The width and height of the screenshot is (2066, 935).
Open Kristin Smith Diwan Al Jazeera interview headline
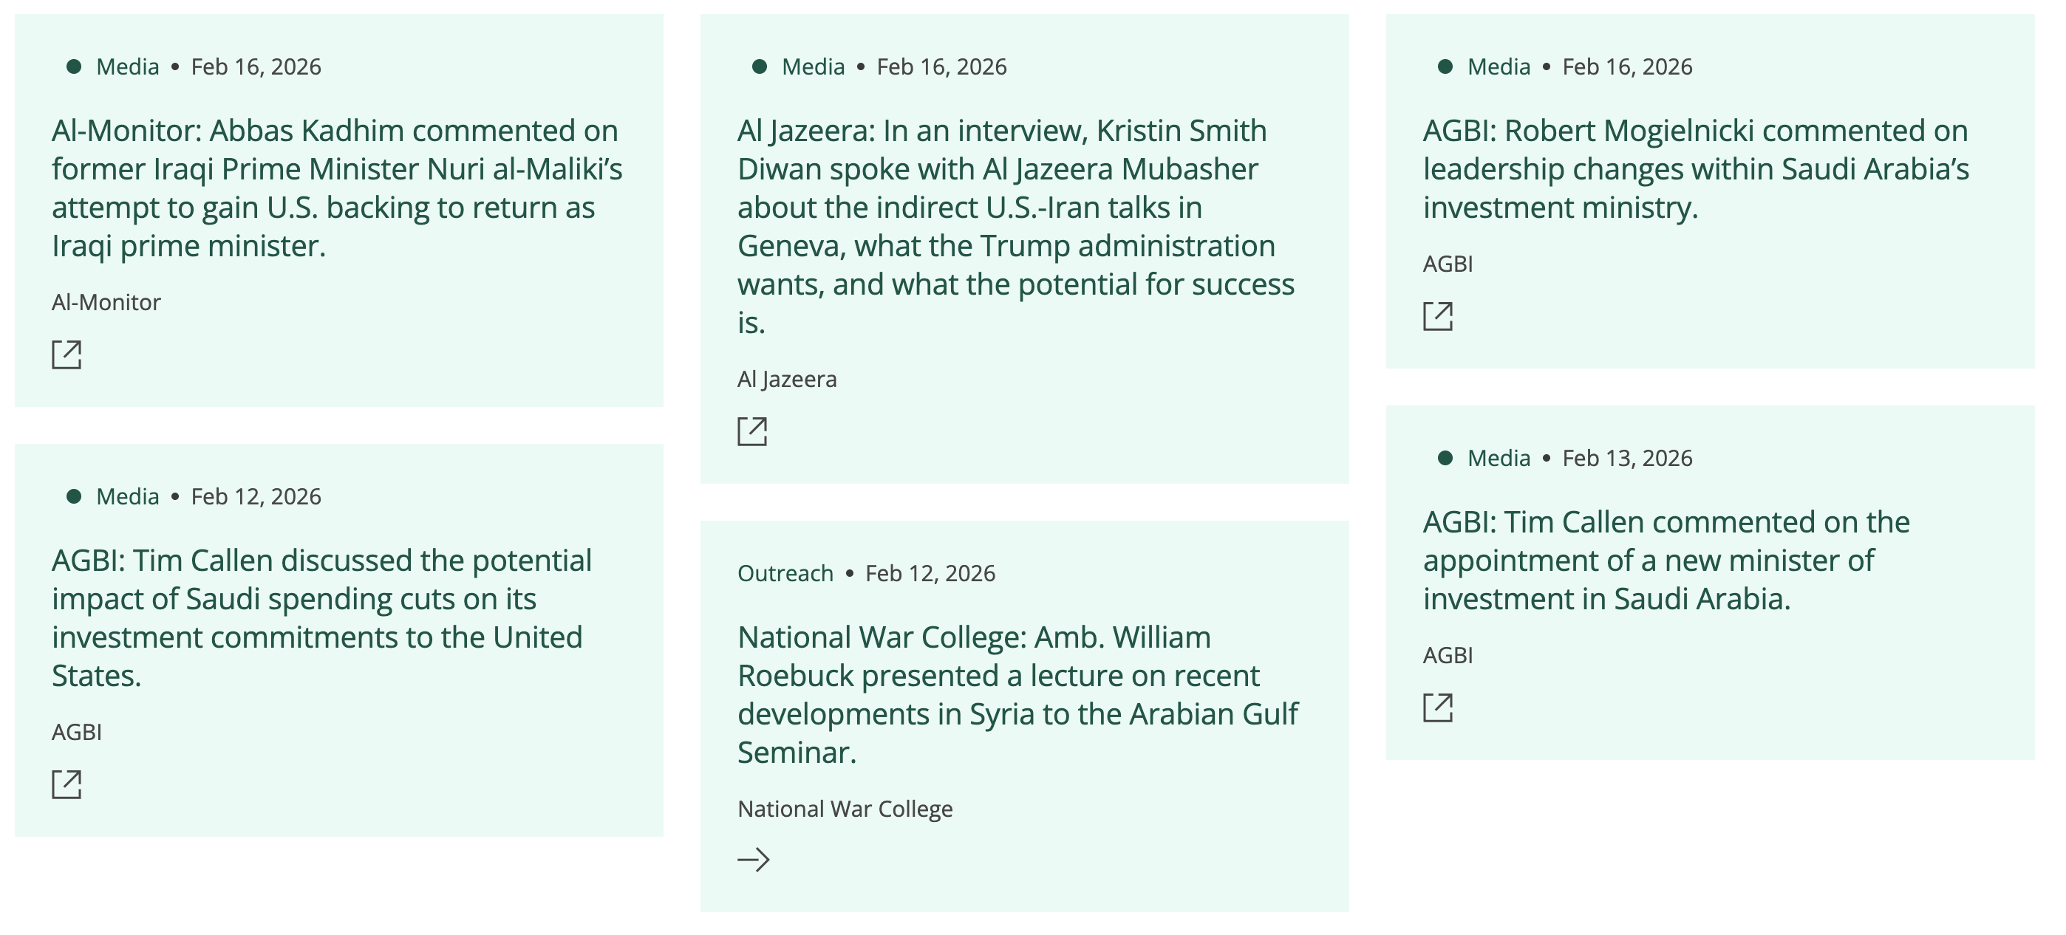tap(1015, 226)
